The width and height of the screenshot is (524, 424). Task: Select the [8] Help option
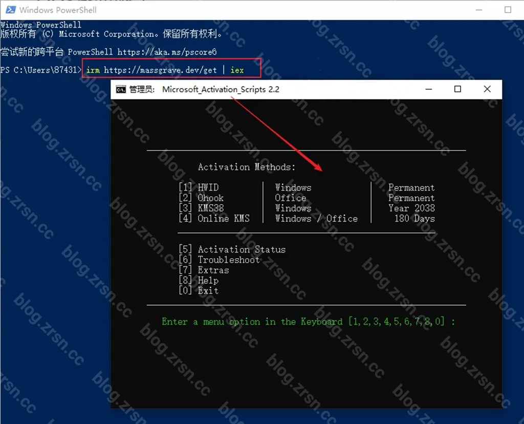(x=199, y=281)
